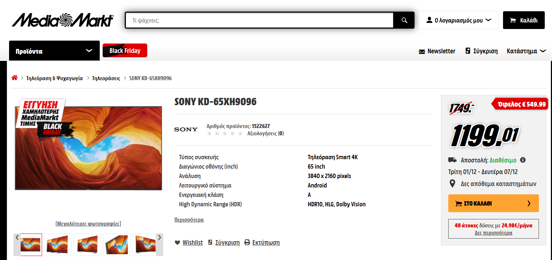Click the product title SONY KD-65XH9096
Viewport: 552px width, 260px height.
(215, 102)
